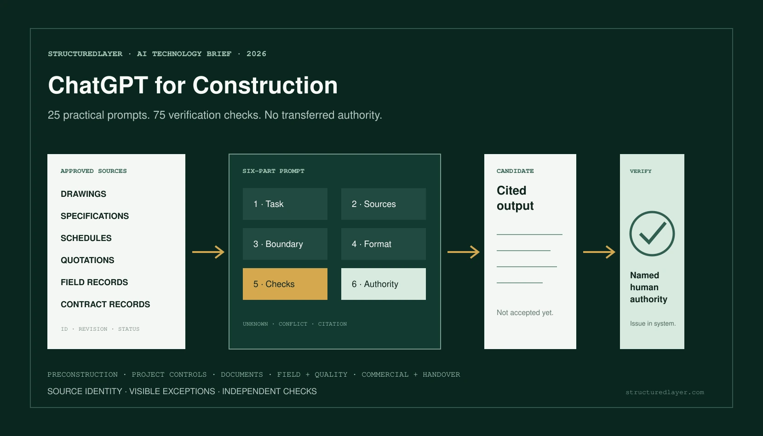
Task: Select the '1 · Task' prompt block
Action: click(285, 204)
